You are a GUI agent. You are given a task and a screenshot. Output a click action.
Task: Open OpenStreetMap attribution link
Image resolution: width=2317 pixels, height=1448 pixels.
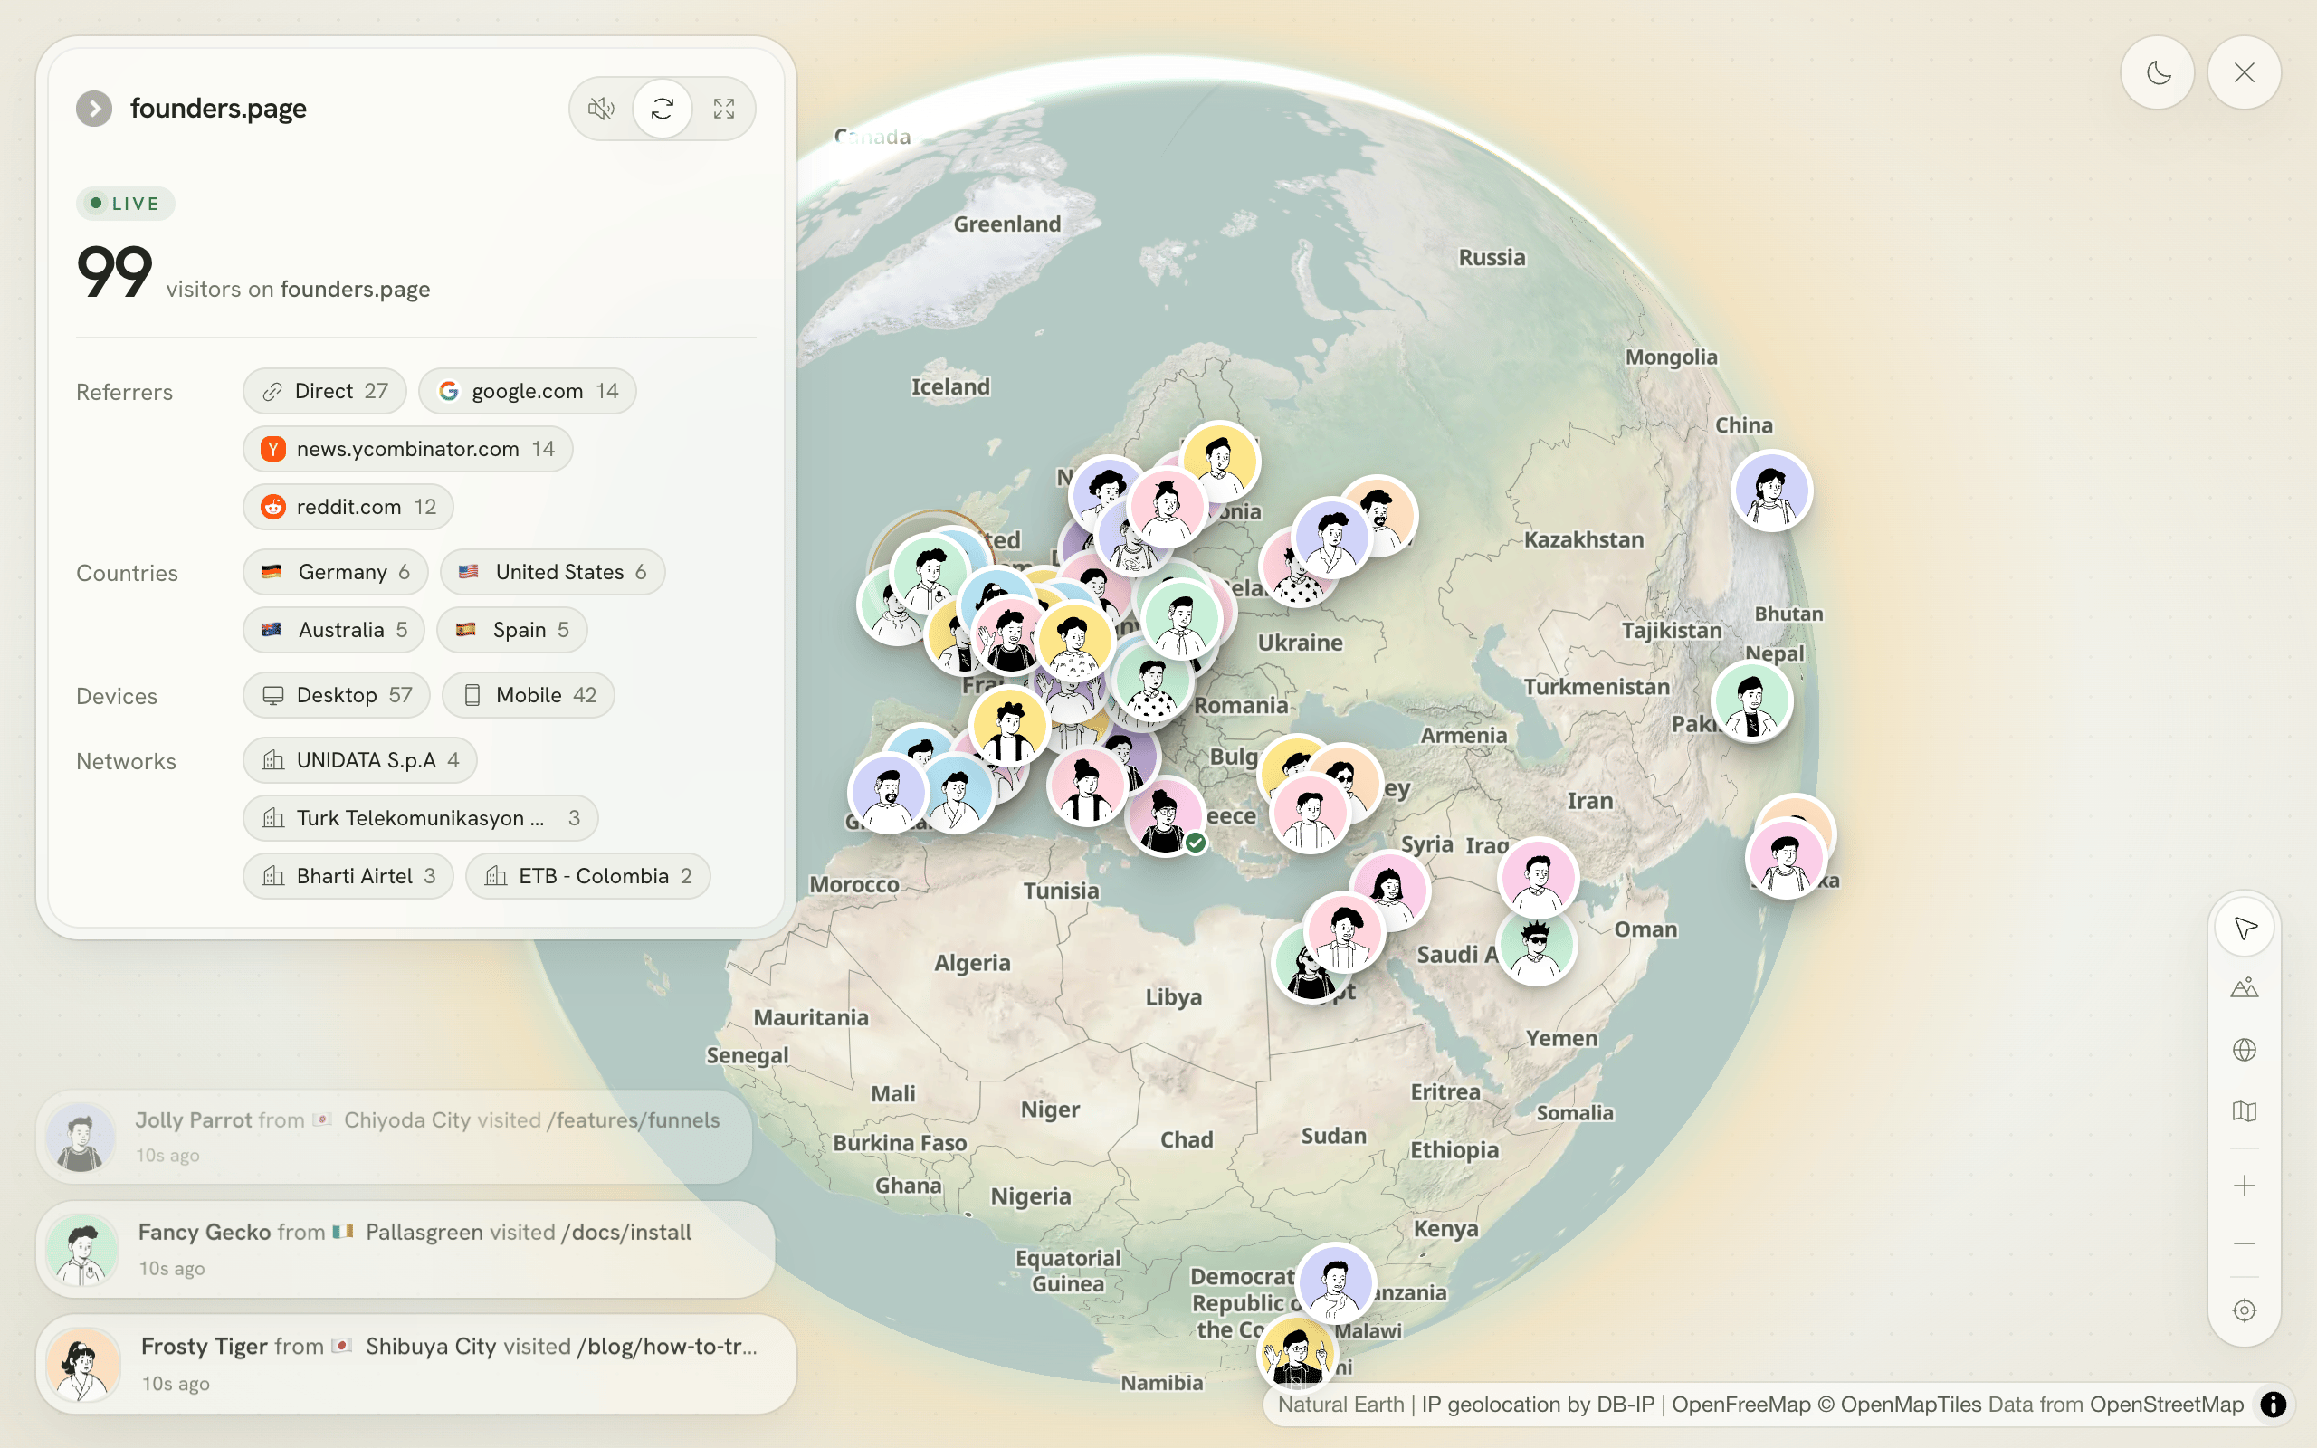2166,1404
